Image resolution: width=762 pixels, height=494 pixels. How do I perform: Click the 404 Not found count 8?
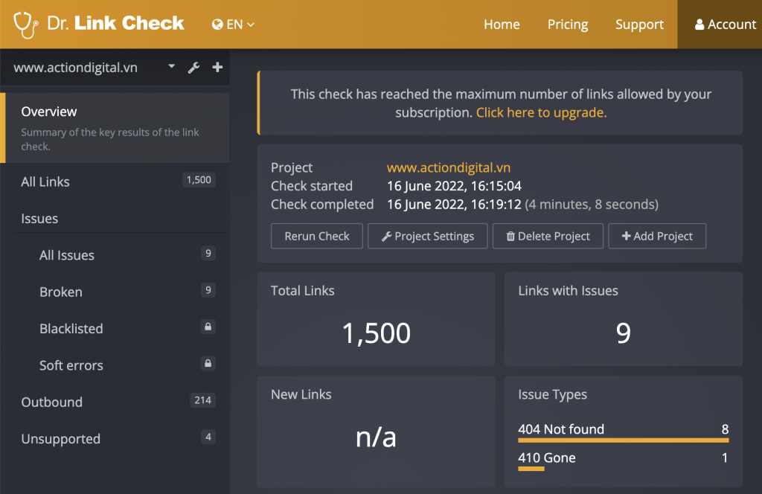tap(725, 429)
